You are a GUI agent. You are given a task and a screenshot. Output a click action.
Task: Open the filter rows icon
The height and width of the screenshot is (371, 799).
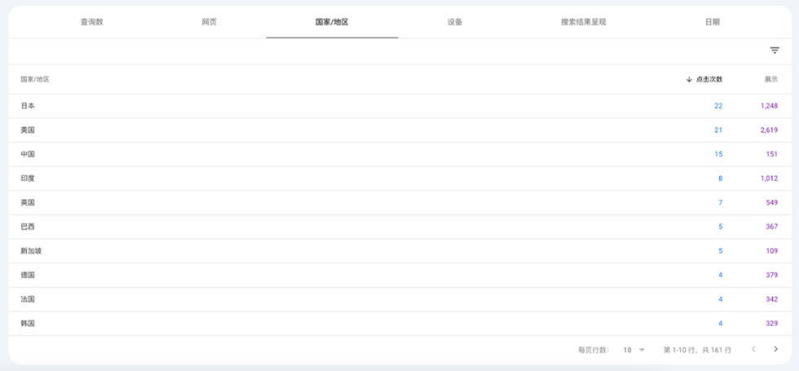pos(775,51)
